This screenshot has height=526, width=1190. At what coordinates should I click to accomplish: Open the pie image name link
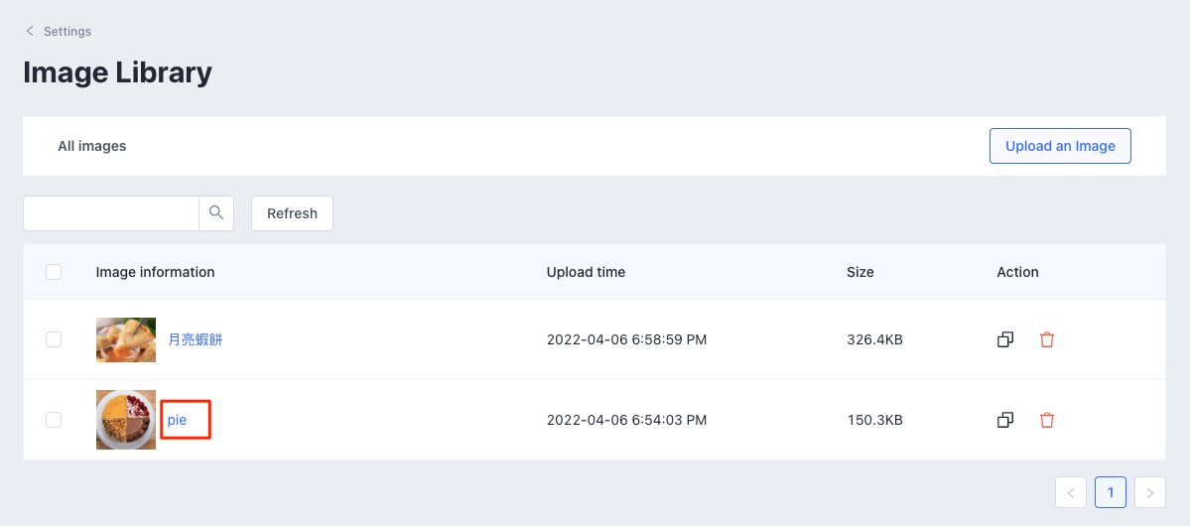pyautogui.click(x=177, y=420)
